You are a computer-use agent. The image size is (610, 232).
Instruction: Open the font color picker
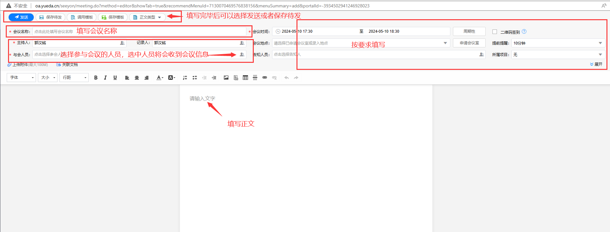click(160, 78)
